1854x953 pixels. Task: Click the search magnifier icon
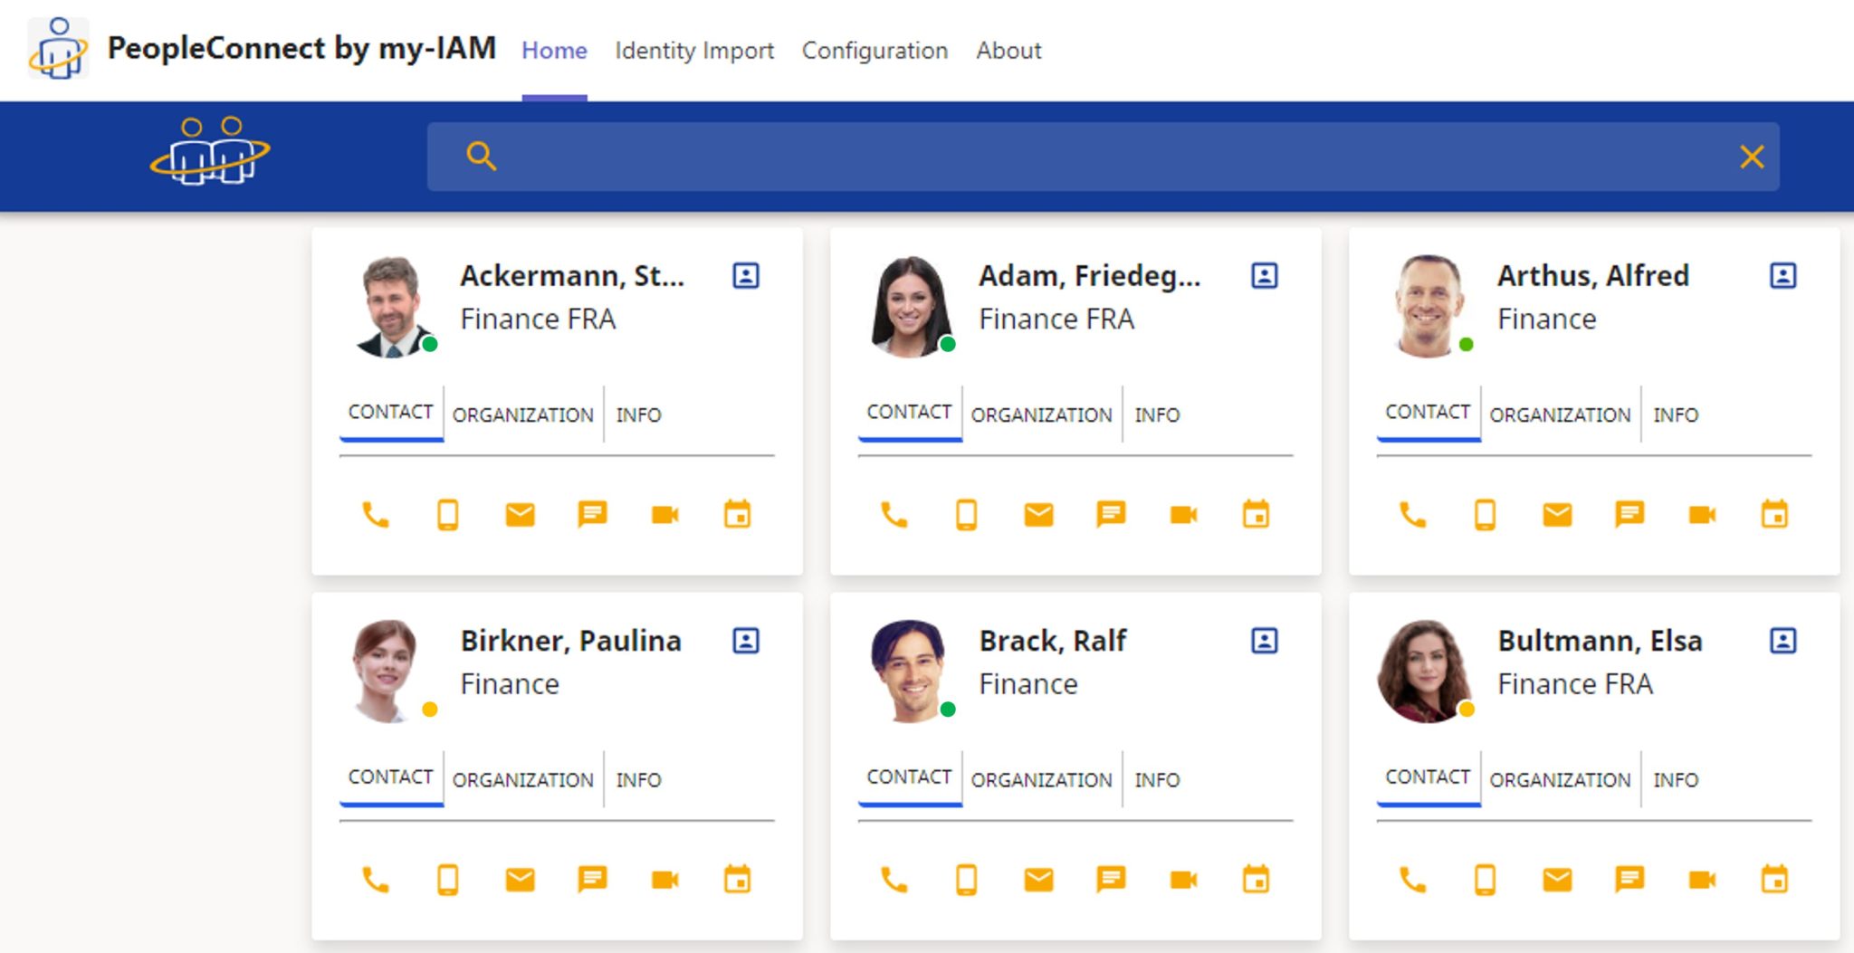[x=482, y=156]
